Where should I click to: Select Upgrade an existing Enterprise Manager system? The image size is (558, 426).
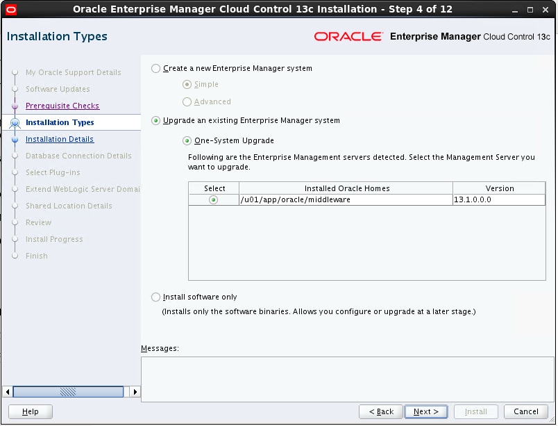pos(155,121)
